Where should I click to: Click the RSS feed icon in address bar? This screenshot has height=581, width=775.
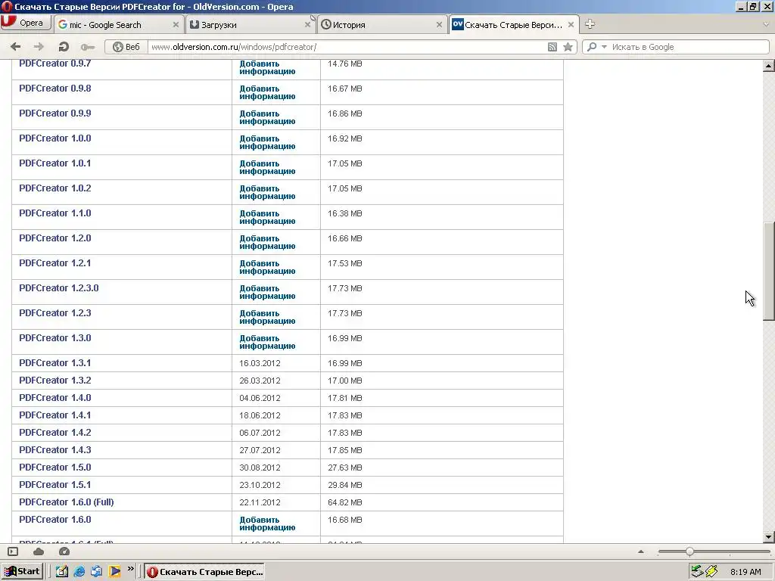pyautogui.click(x=552, y=47)
